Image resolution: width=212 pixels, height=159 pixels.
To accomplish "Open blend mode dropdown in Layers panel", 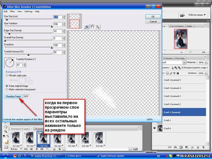I will pyautogui.click(x=184, y=62).
